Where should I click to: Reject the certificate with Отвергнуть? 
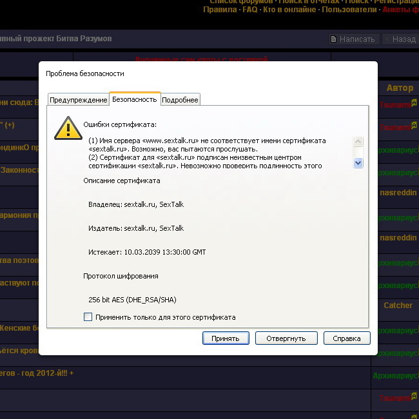(x=286, y=338)
